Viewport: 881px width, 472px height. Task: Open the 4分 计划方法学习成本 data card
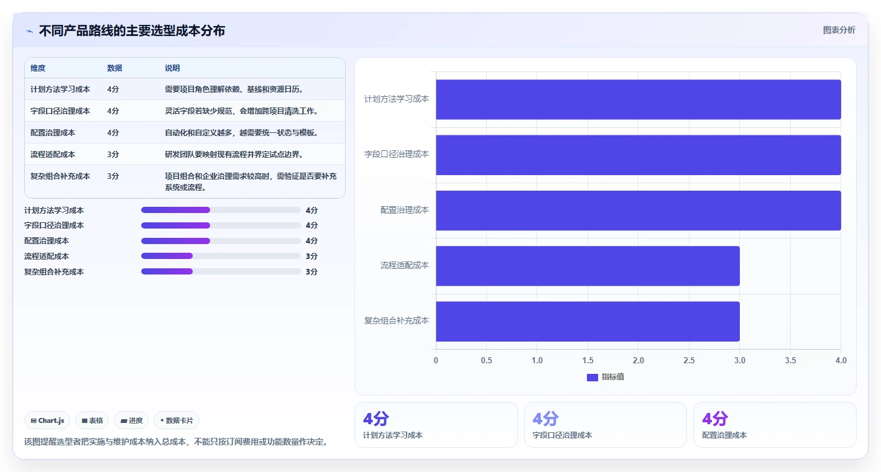point(436,425)
